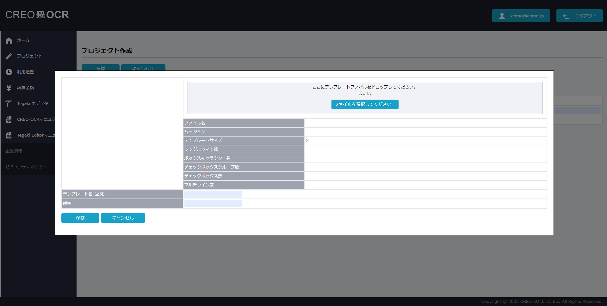Open the セキュリティポリシー menu item

(x=26, y=167)
